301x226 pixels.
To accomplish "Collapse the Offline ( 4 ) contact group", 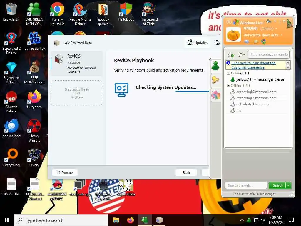I will [x=228, y=86].
